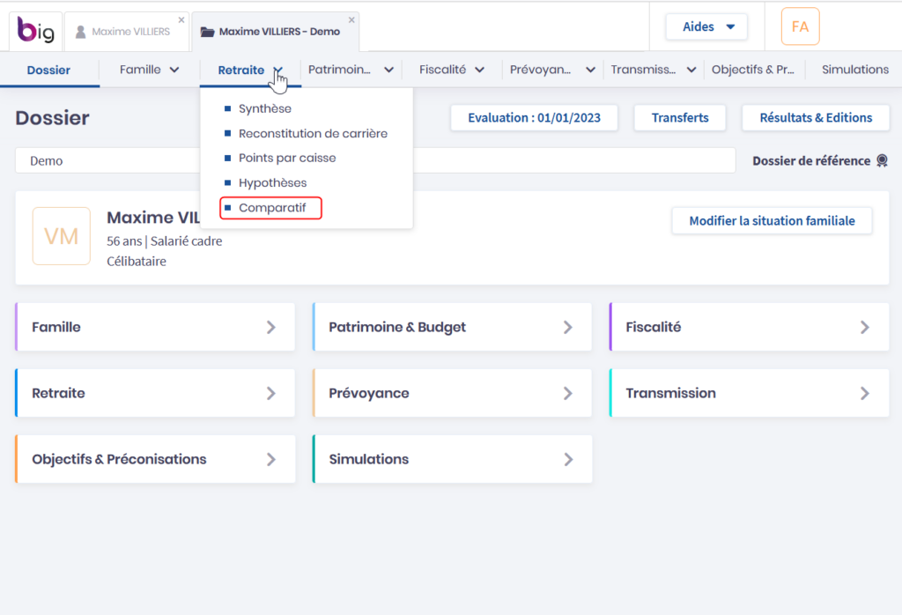Select Comparatif in the Retraite menu
Image resolution: width=902 pixels, height=615 pixels.
coord(271,208)
